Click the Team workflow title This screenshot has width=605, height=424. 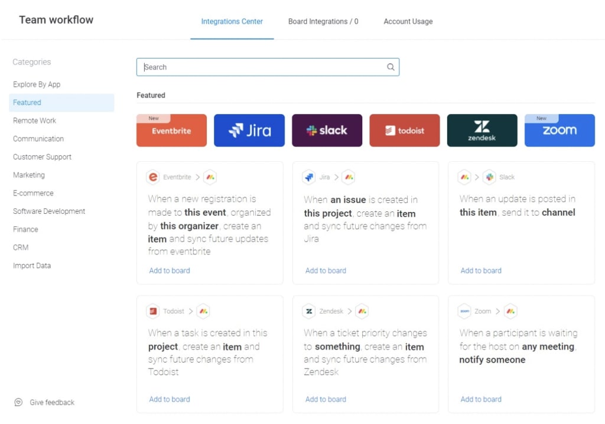pyautogui.click(x=56, y=20)
